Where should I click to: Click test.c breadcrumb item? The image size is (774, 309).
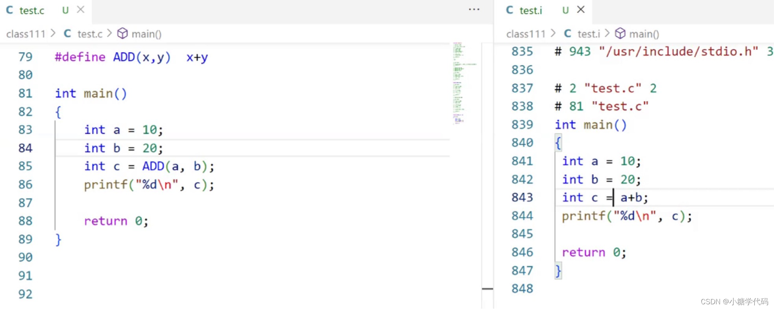tap(90, 34)
